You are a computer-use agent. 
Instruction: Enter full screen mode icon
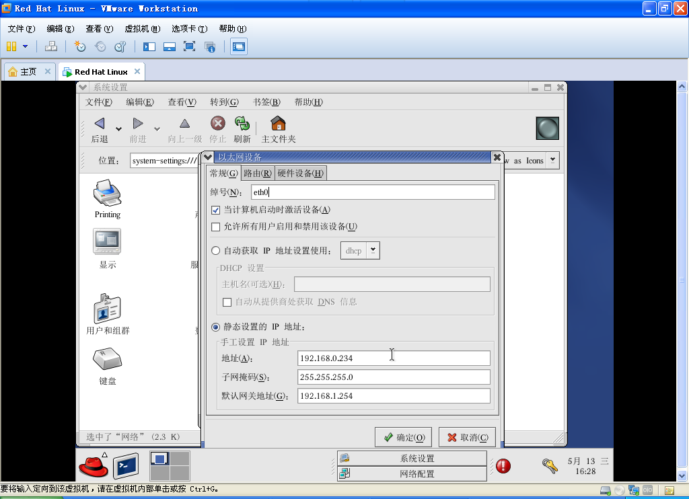[189, 46]
